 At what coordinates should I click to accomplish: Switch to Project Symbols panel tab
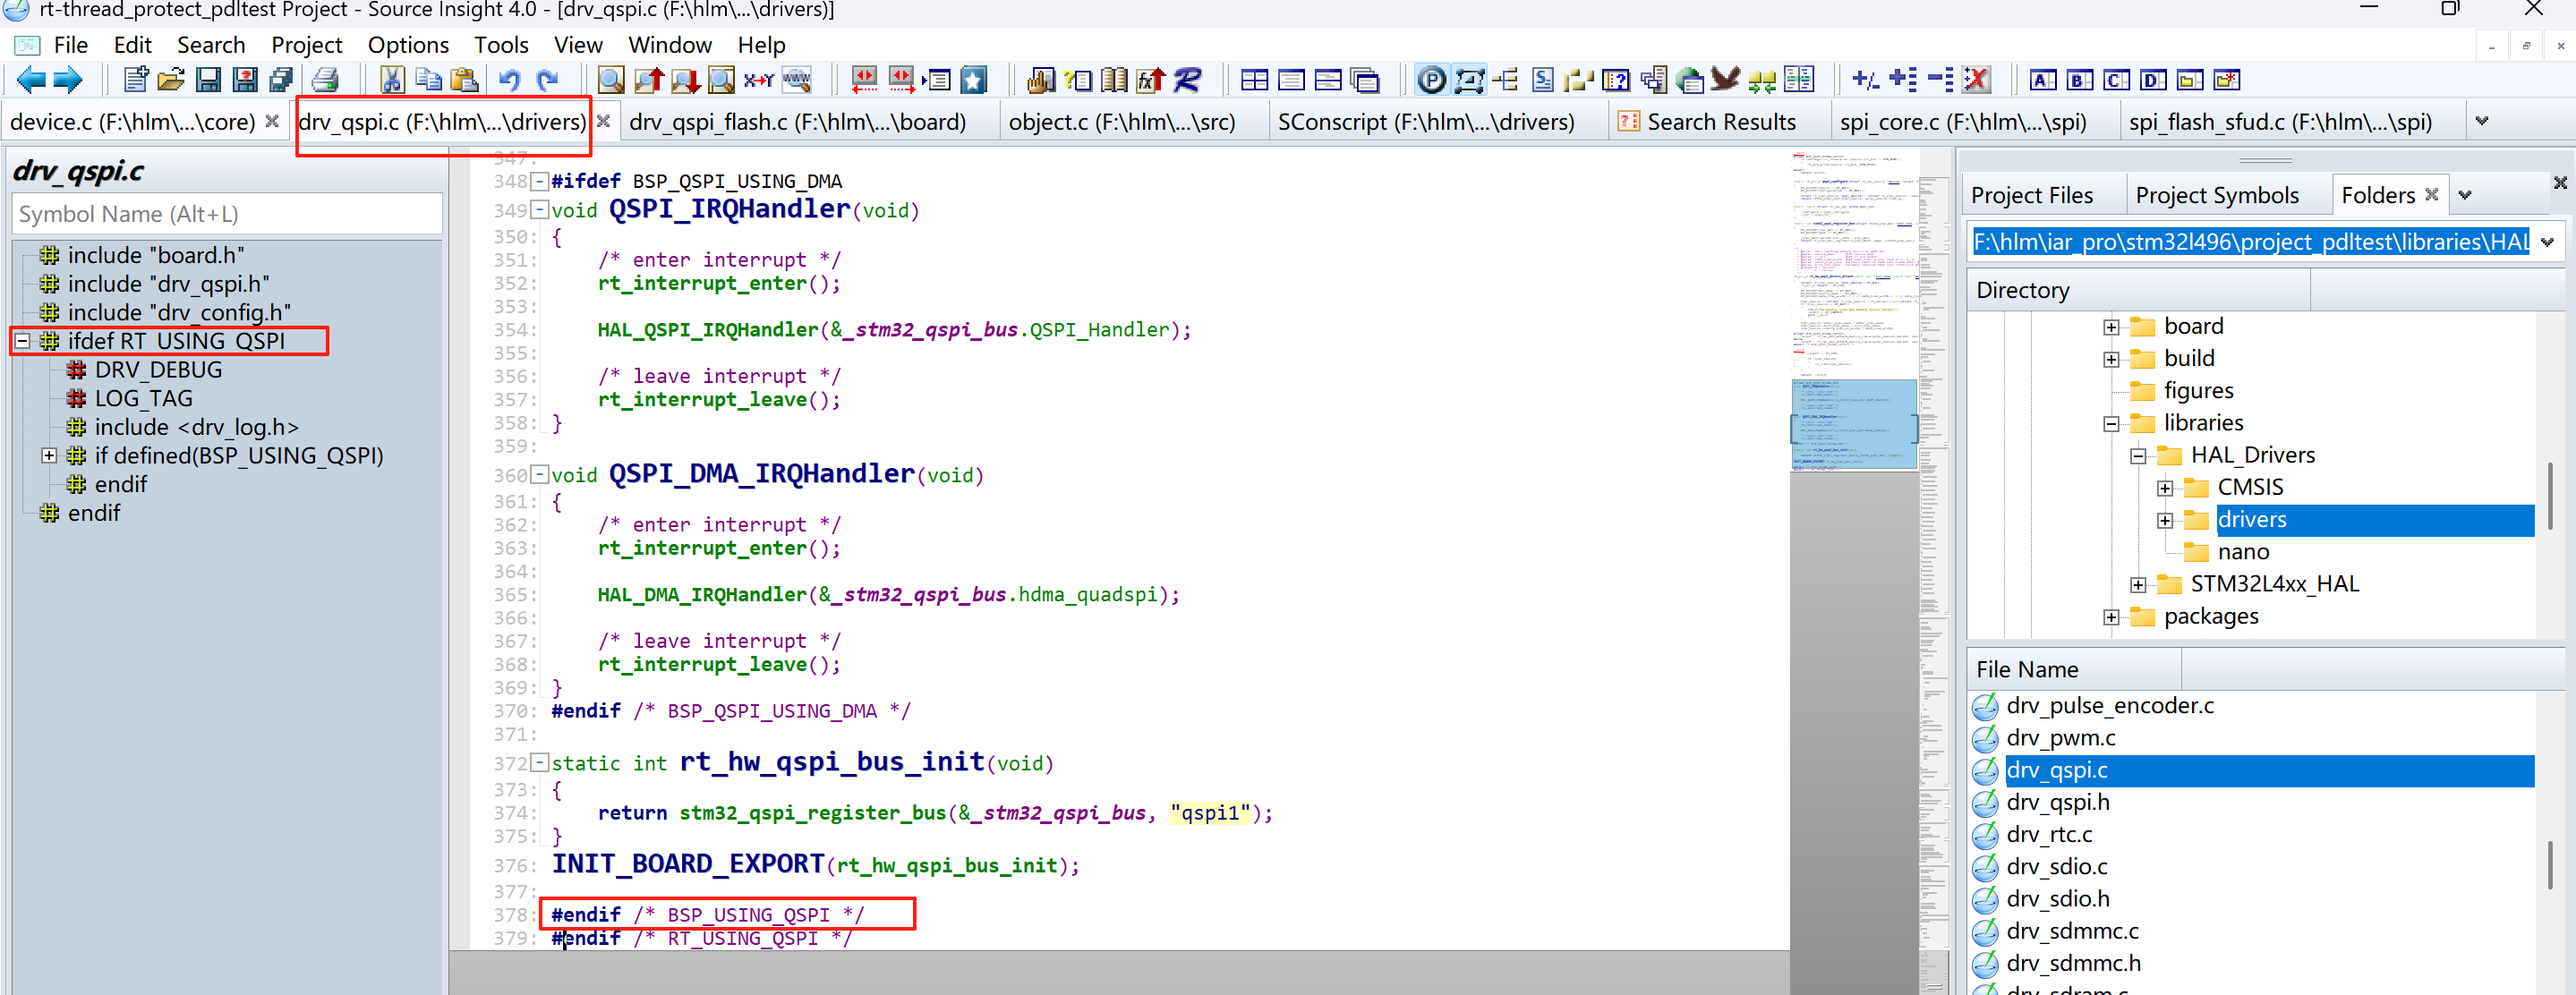pyautogui.click(x=2216, y=196)
